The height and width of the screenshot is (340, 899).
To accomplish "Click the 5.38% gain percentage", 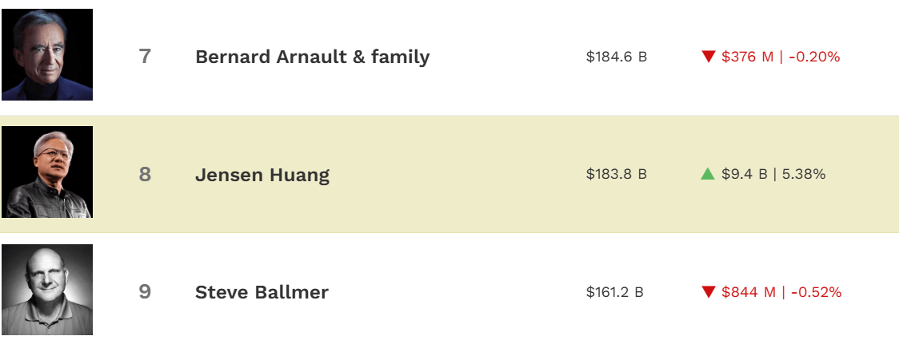I will tap(804, 174).
